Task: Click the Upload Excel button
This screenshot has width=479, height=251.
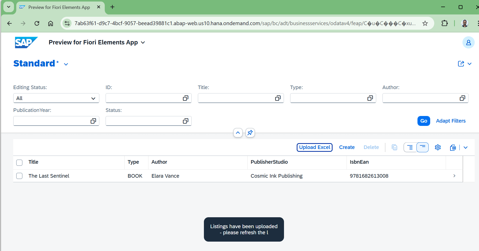Action: pos(315,147)
